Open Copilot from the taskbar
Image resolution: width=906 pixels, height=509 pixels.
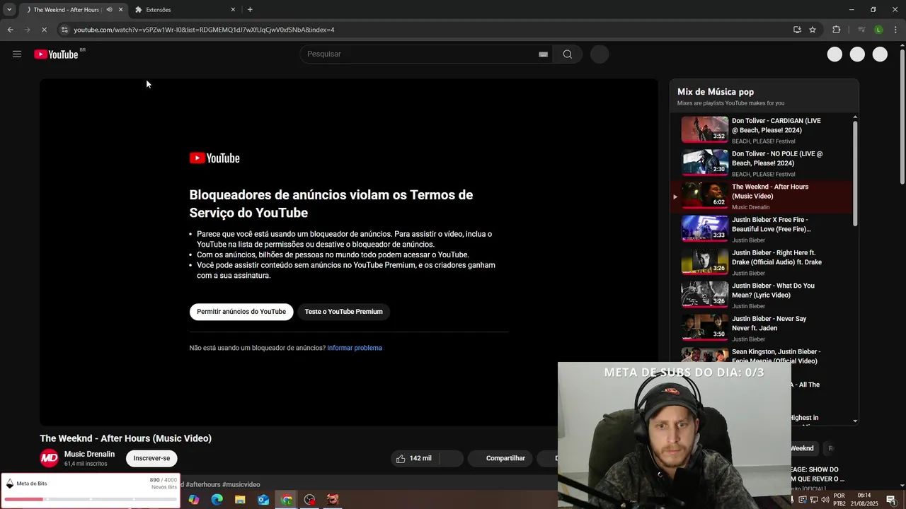click(194, 500)
